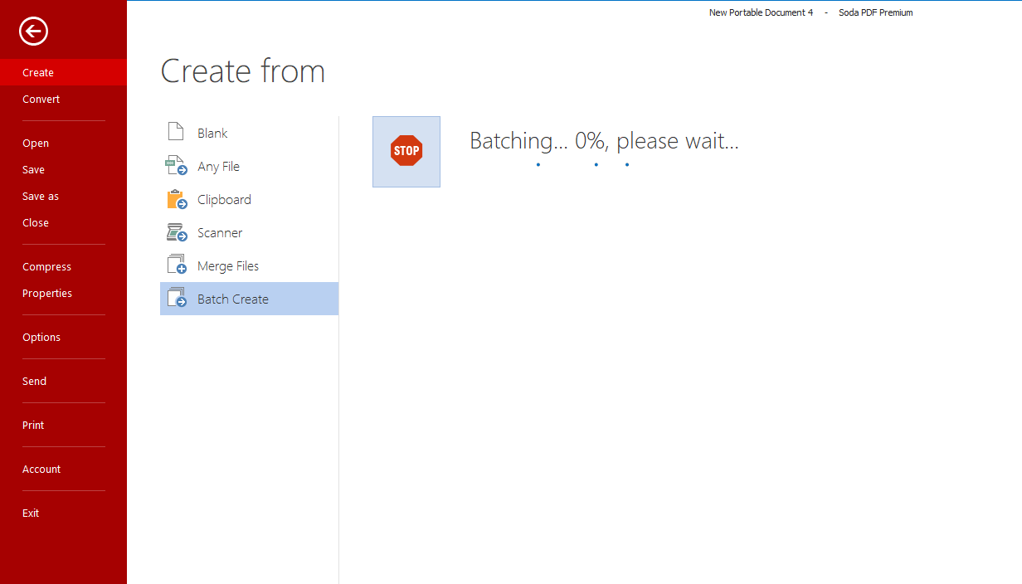Open the Convert menu

(63, 99)
